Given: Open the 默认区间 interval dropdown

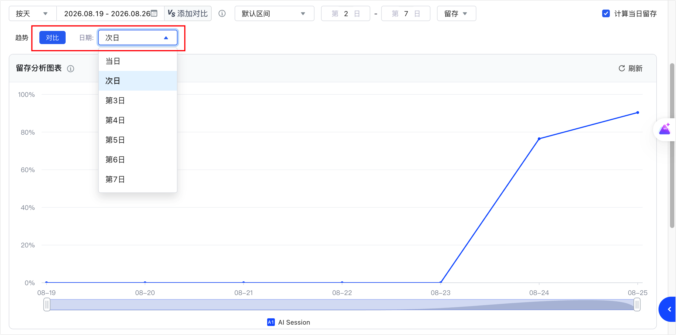Looking at the screenshot, I should 274,13.
